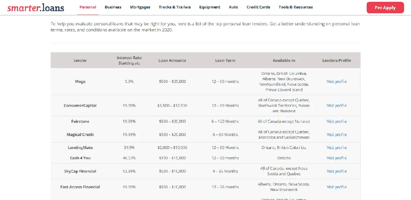Select the Mogo lender name
Viewport: 411px width, 200px height.
pos(80,81)
